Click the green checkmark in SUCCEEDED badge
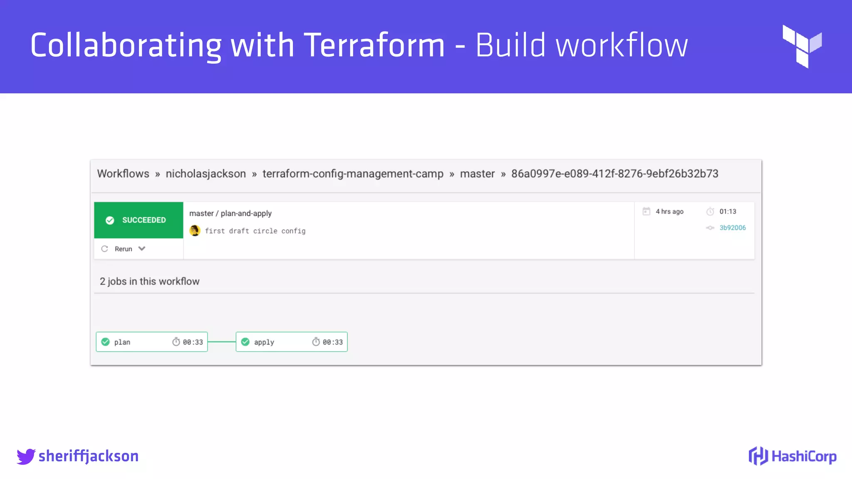Viewport: 852px width, 479px height. coord(110,220)
